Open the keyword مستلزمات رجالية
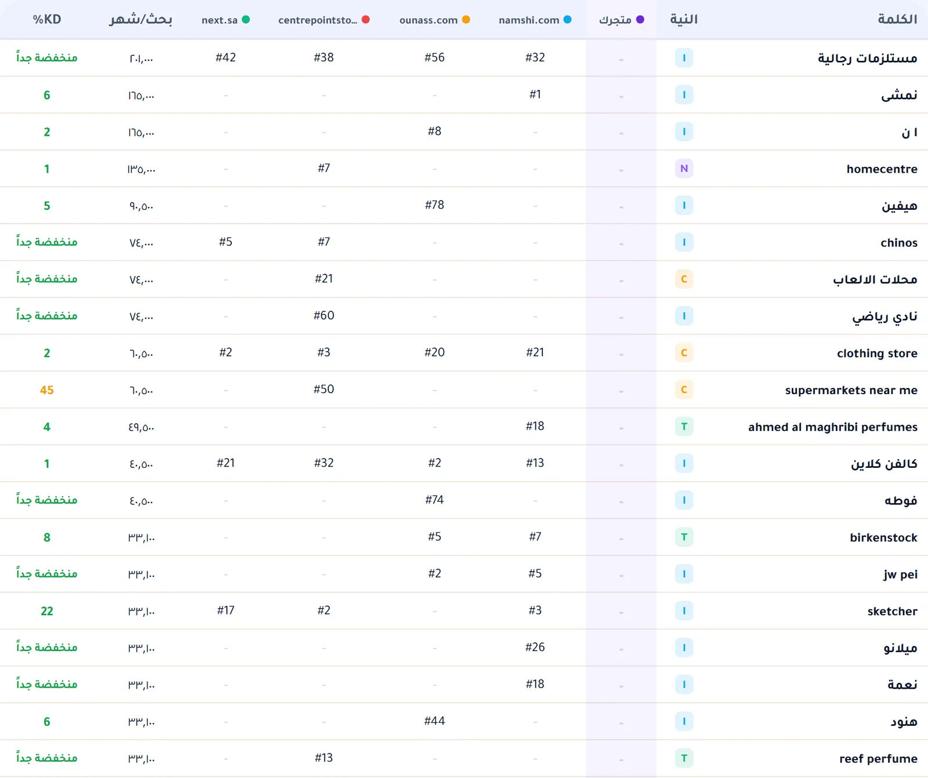The height and width of the screenshot is (778, 928). pos(868,58)
